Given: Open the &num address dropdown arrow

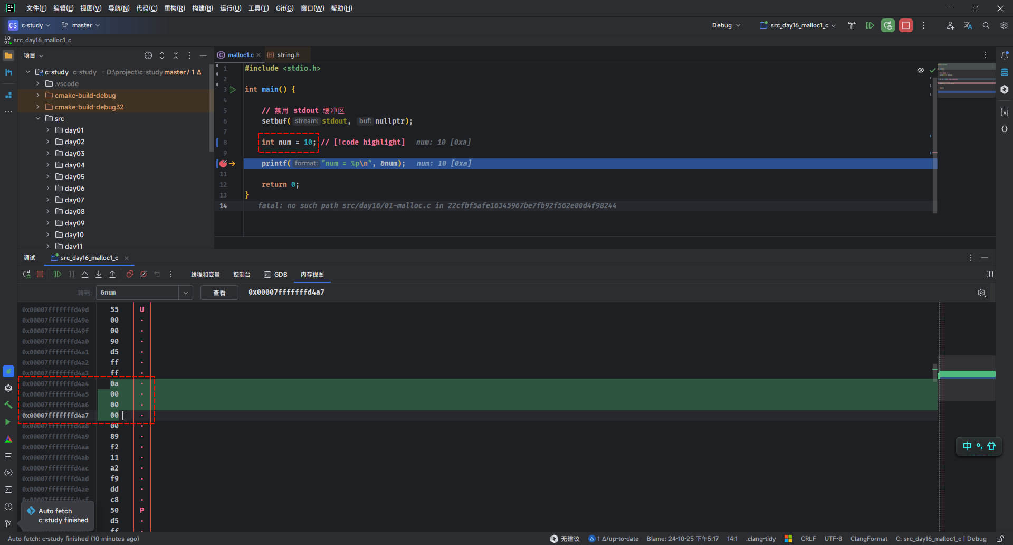Looking at the screenshot, I should coord(186,293).
